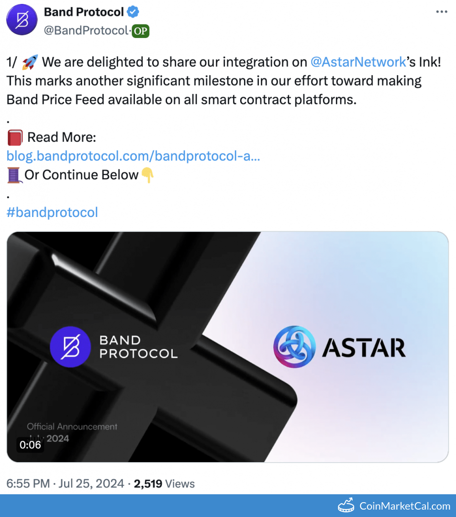Open the Band Protocol display name
Image resolution: width=456 pixels, height=517 pixels.
pos(84,11)
